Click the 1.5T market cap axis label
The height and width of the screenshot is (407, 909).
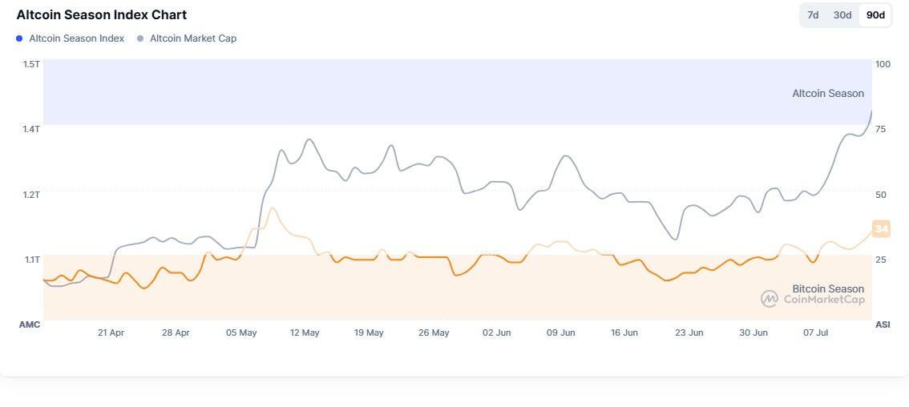click(32, 64)
